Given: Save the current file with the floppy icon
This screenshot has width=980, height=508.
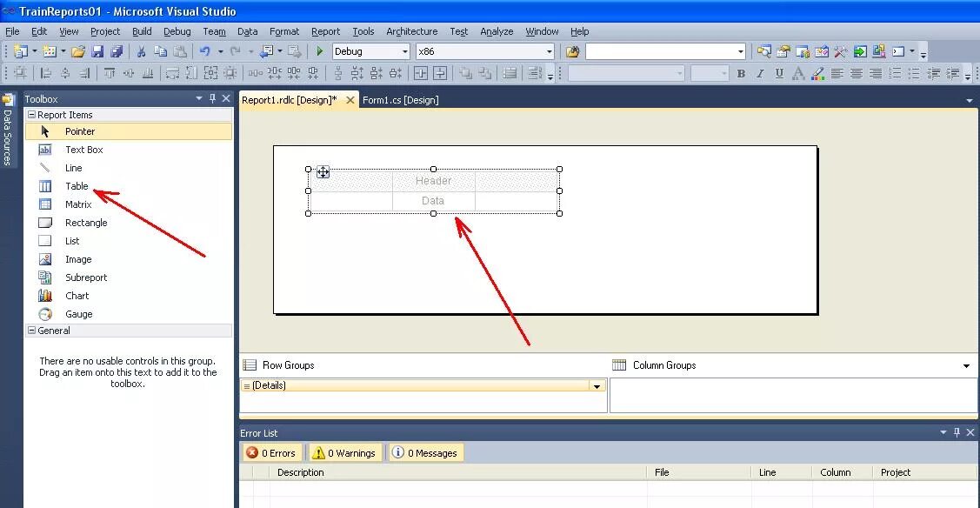Looking at the screenshot, I should (97, 51).
